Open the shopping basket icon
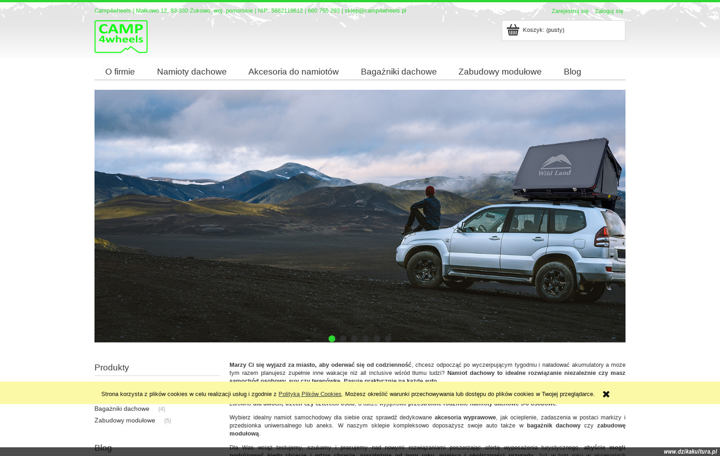This screenshot has width=720, height=456. pos(513,30)
